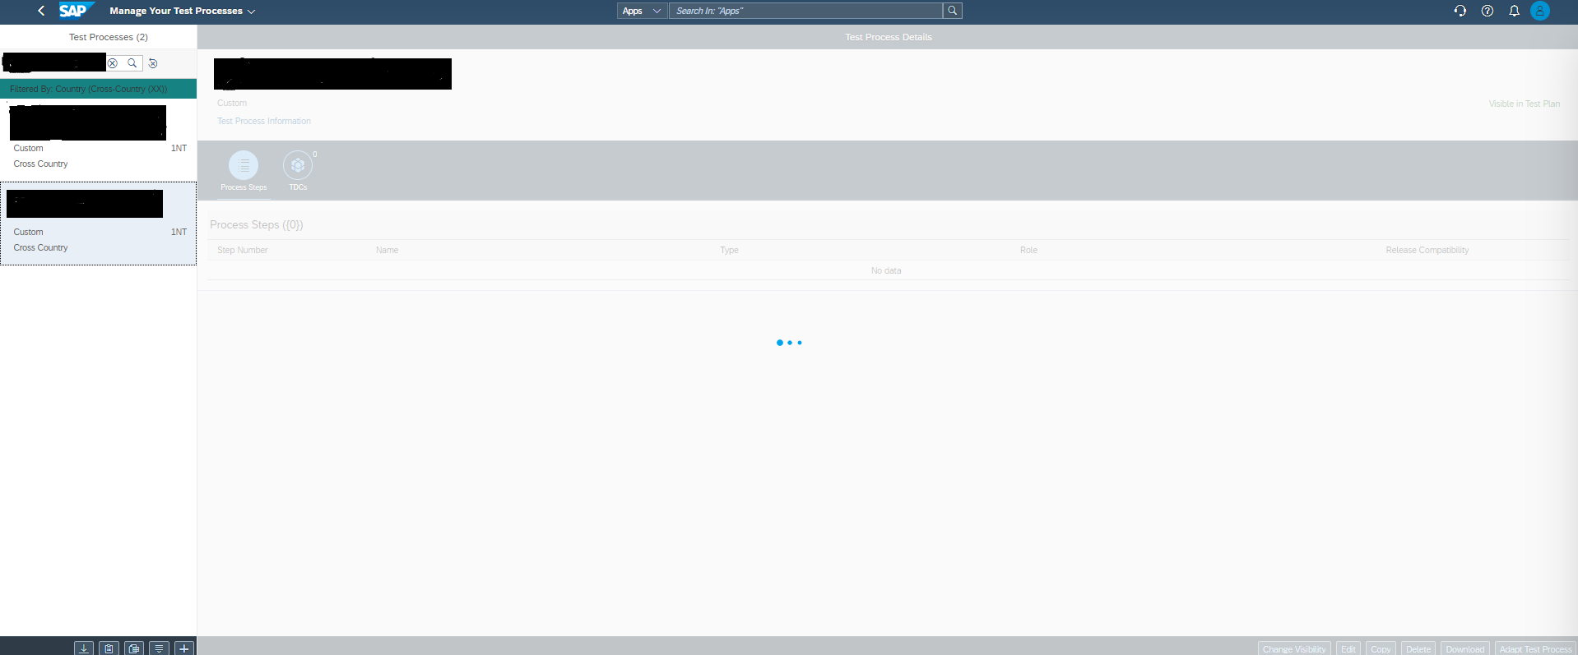
Task: Click the Release Compatibility column header
Action: pyautogui.click(x=1427, y=250)
